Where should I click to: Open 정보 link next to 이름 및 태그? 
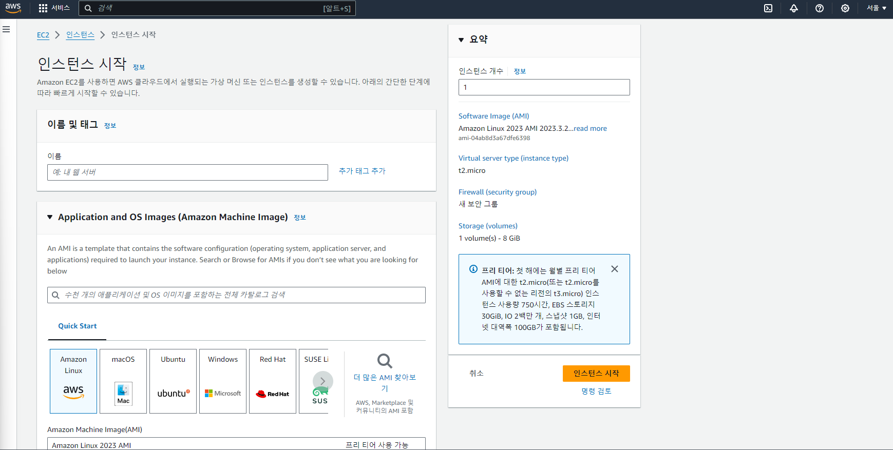(110, 126)
